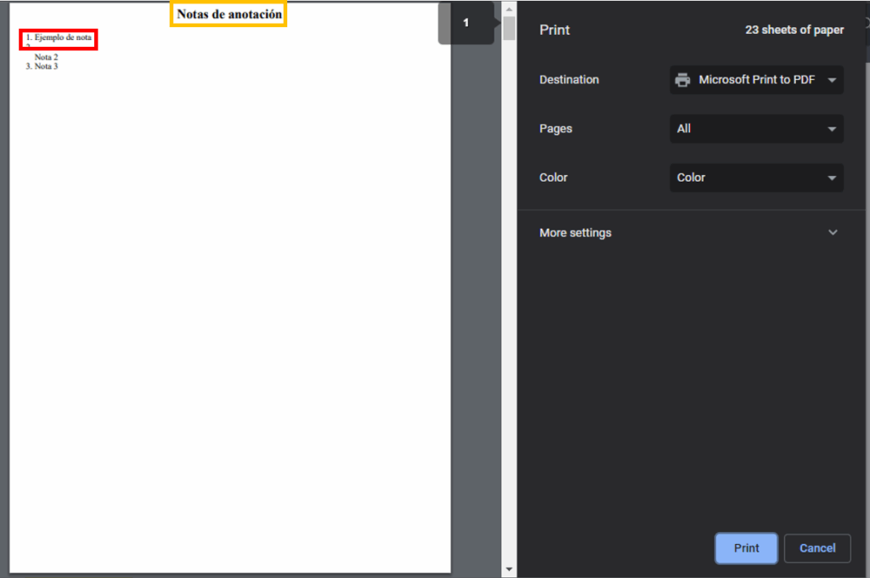Click the printer icon in the Destination field

pyautogui.click(x=682, y=80)
